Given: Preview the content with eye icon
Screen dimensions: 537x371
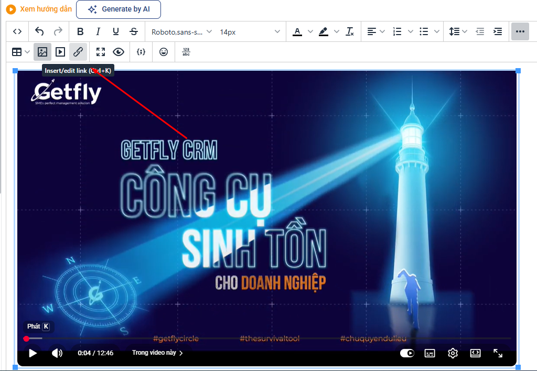Looking at the screenshot, I should 119,52.
